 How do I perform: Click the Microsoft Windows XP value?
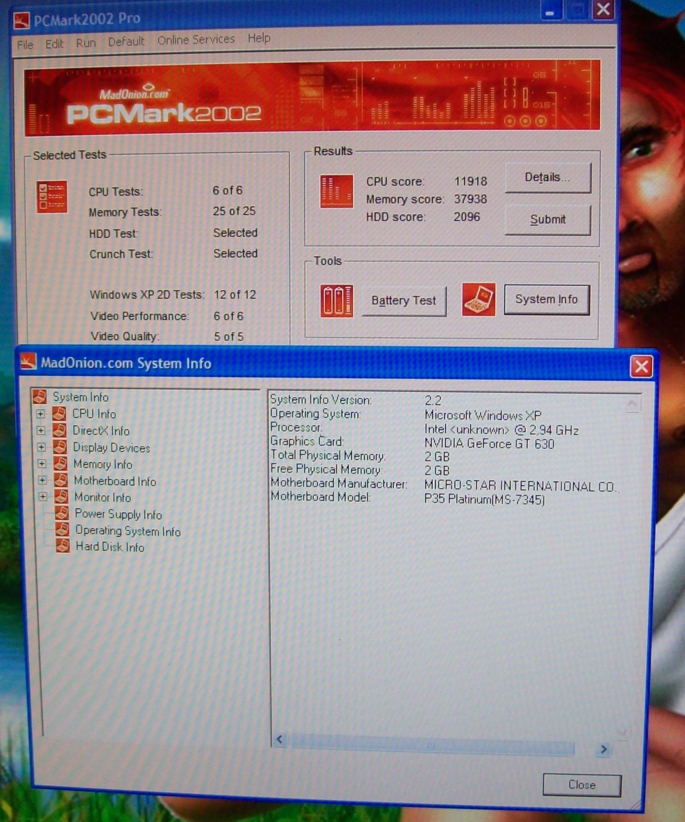coord(483,416)
